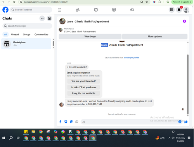Image resolution: width=194 pixels, height=147 pixels.
Task: Open Windows Start menu
Action: coord(3,138)
